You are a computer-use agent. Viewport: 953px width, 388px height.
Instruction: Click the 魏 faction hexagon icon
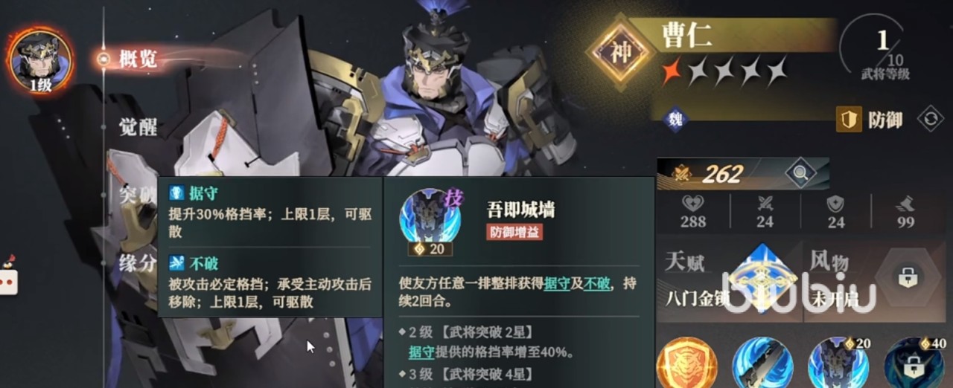[674, 119]
